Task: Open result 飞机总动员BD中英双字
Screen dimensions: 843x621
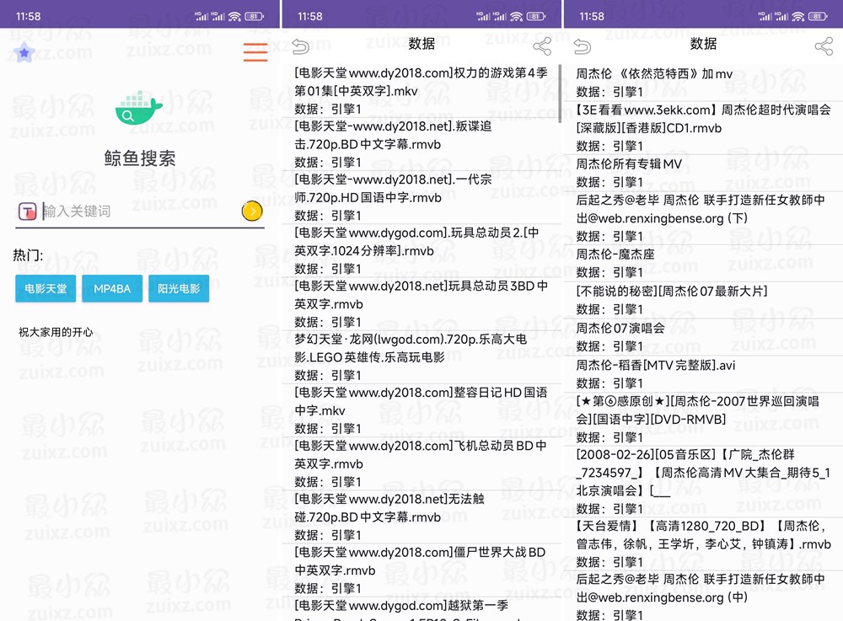Action: click(421, 463)
